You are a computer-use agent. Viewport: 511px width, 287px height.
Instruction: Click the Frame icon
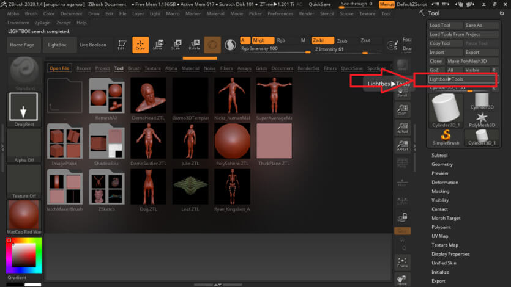click(402, 263)
